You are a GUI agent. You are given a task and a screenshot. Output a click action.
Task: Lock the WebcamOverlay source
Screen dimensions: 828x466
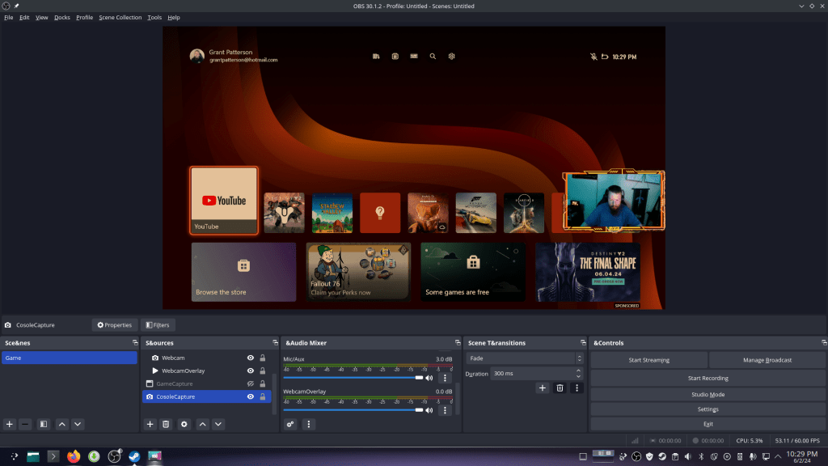tap(263, 371)
